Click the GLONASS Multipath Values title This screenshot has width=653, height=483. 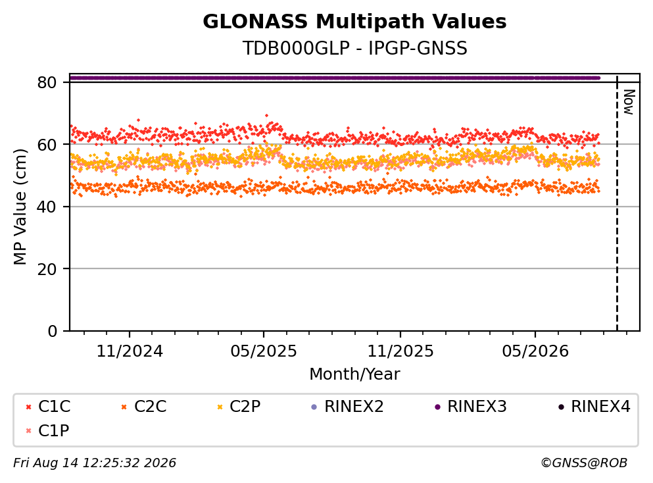click(x=354, y=22)
